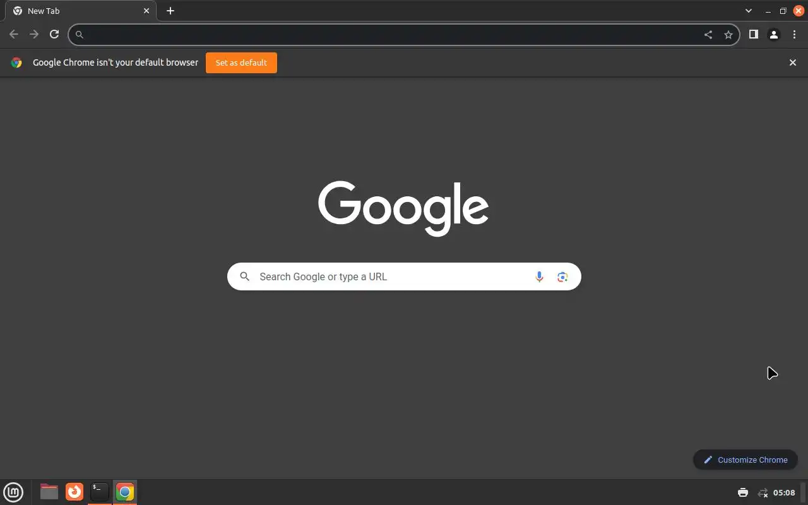The width and height of the screenshot is (808, 505).
Task: Open the side panel
Action: 753,35
